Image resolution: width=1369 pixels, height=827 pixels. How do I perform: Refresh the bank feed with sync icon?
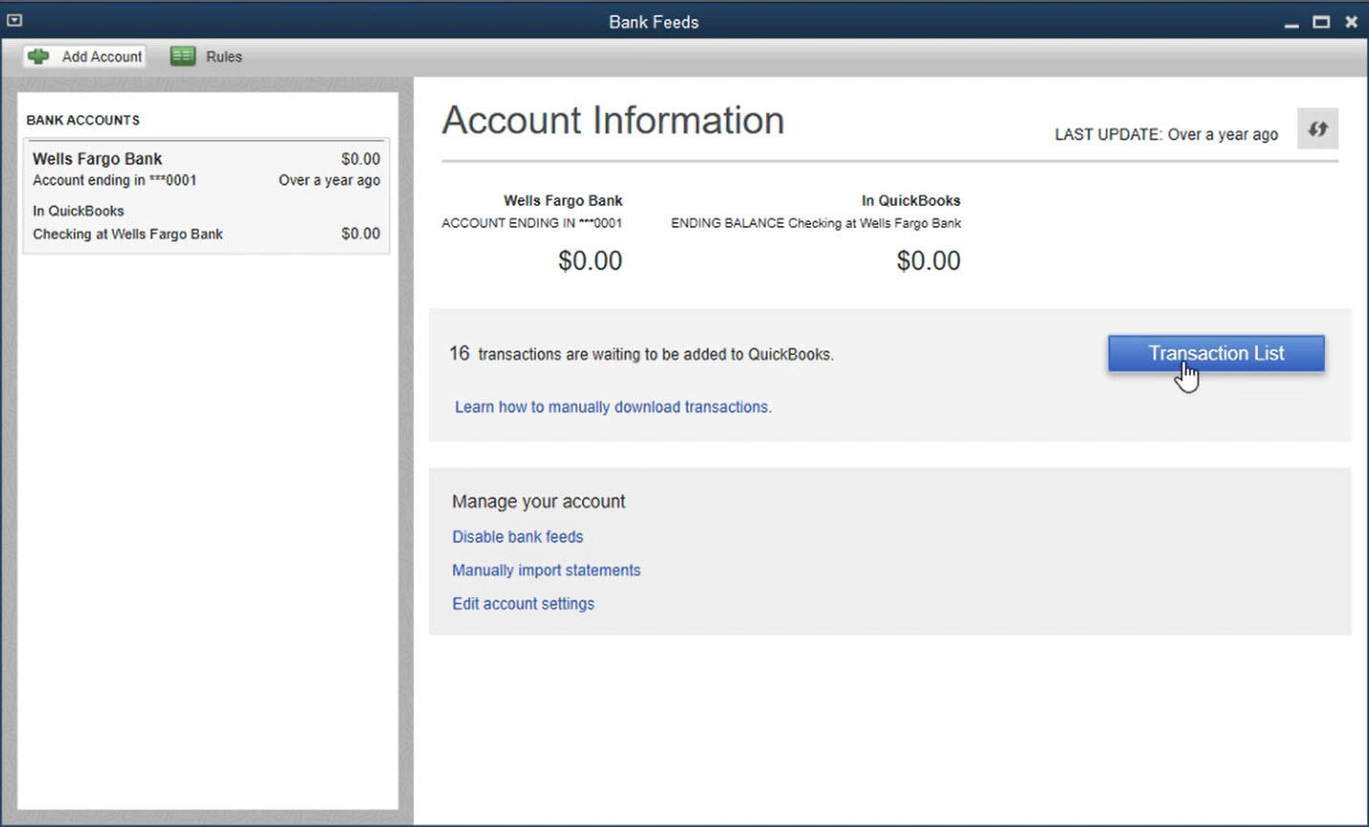[x=1318, y=129]
